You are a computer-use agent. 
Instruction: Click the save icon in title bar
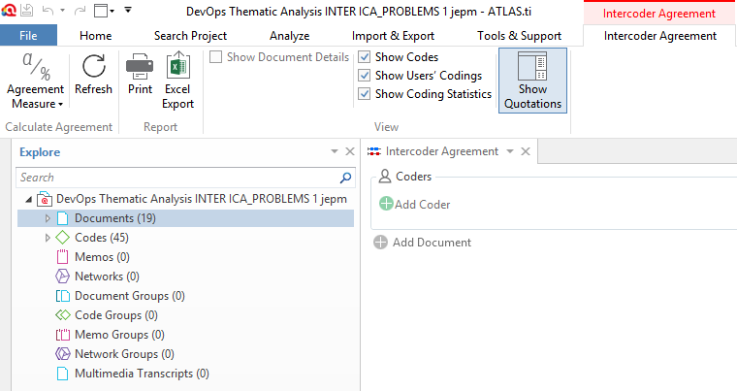coord(27,11)
